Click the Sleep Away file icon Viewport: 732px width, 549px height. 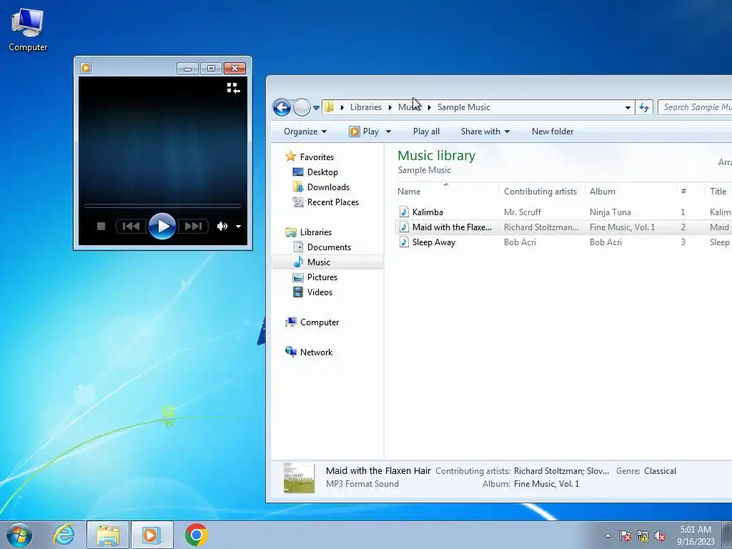(x=404, y=242)
